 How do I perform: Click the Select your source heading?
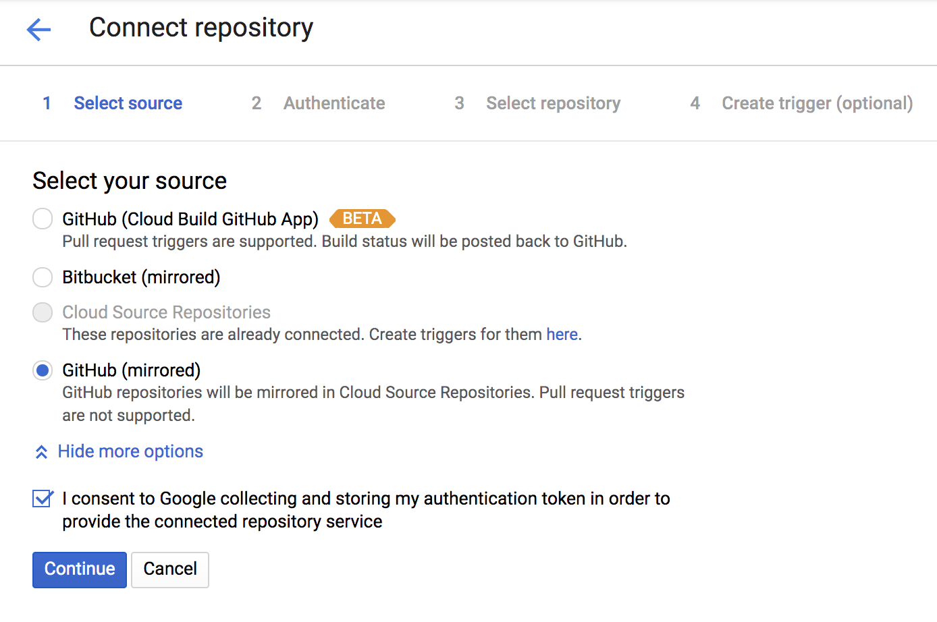tap(130, 181)
